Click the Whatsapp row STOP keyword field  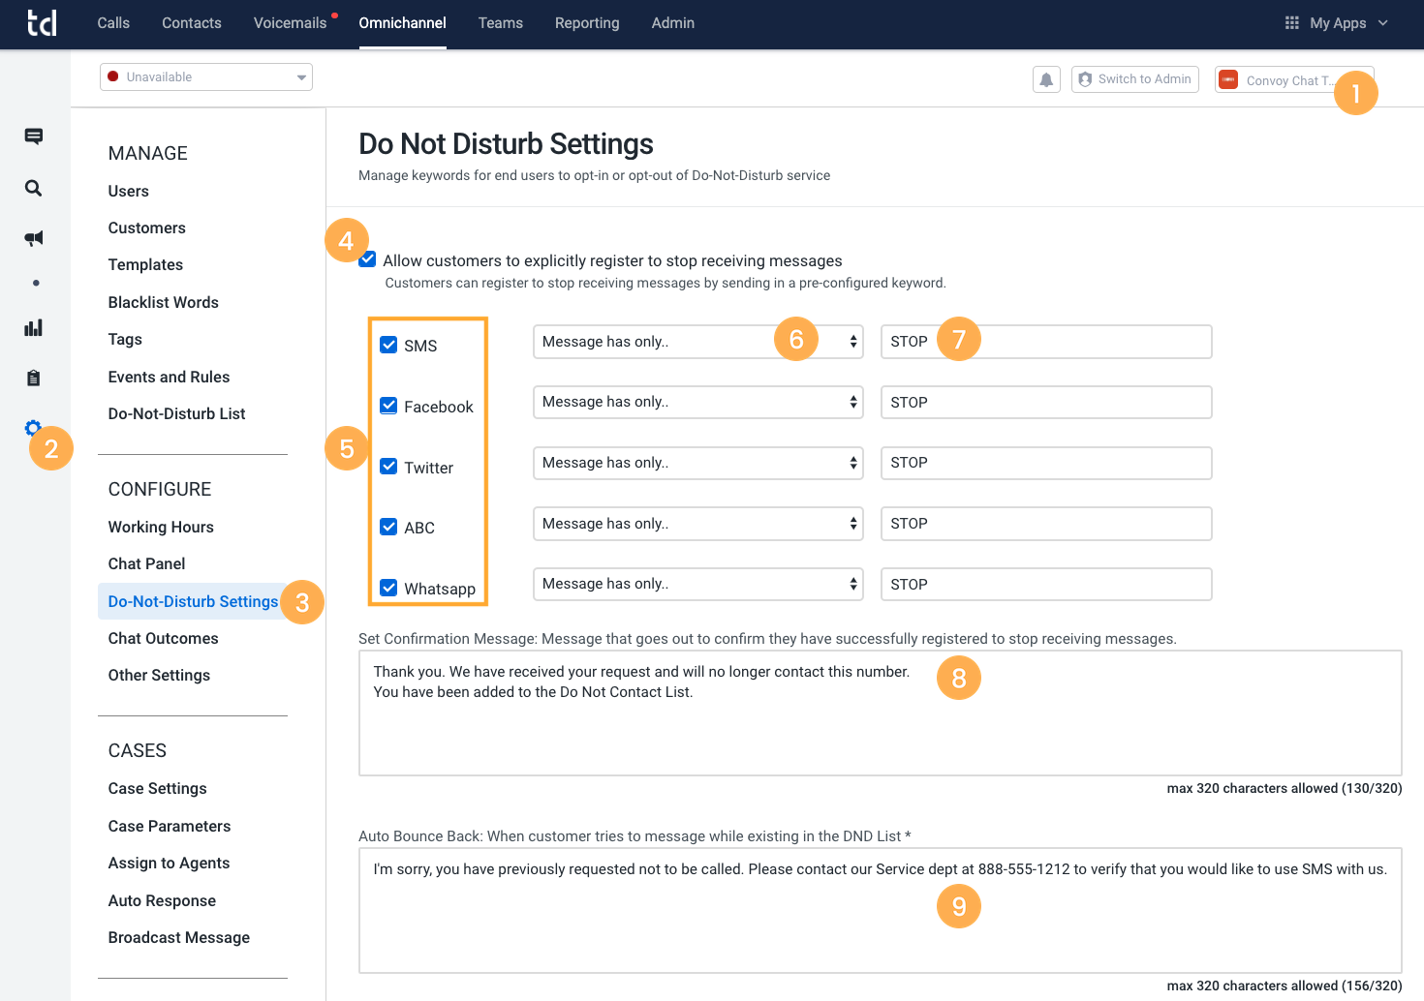click(1046, 584)
